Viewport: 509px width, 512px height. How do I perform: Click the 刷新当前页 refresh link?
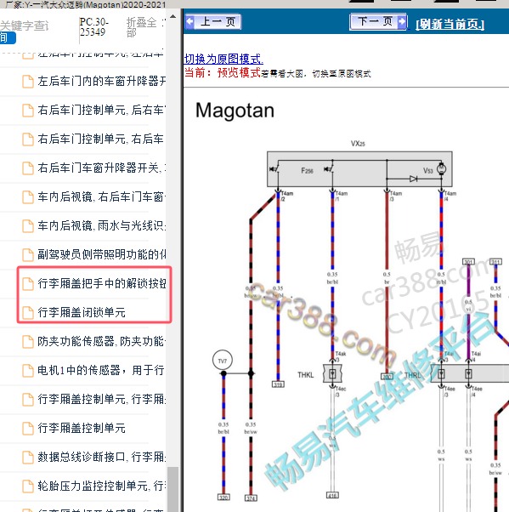coord(450,24)
